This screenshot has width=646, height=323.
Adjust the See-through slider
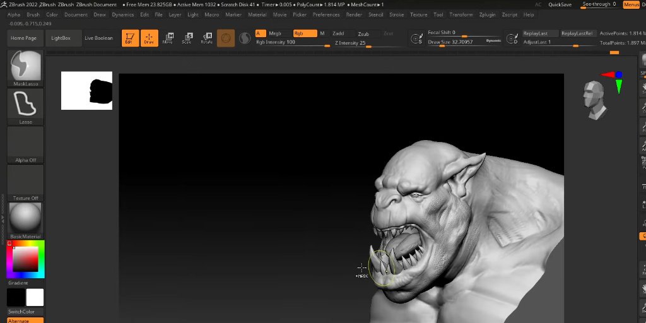click(x=599, y=4)
